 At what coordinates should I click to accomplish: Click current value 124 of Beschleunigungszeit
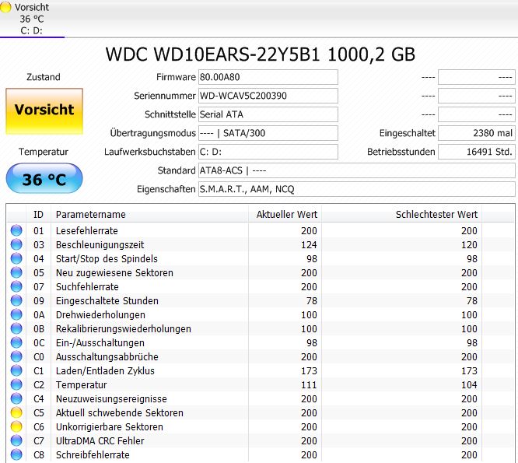[x=309, y=245]
